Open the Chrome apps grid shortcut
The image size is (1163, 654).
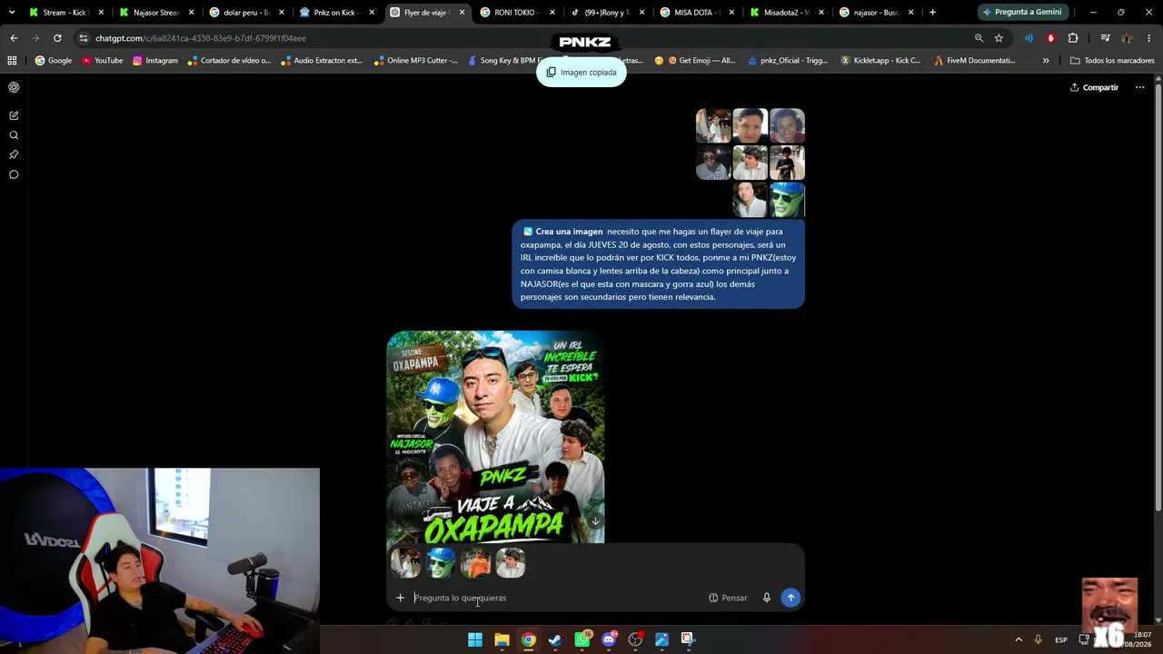point(12,61)
